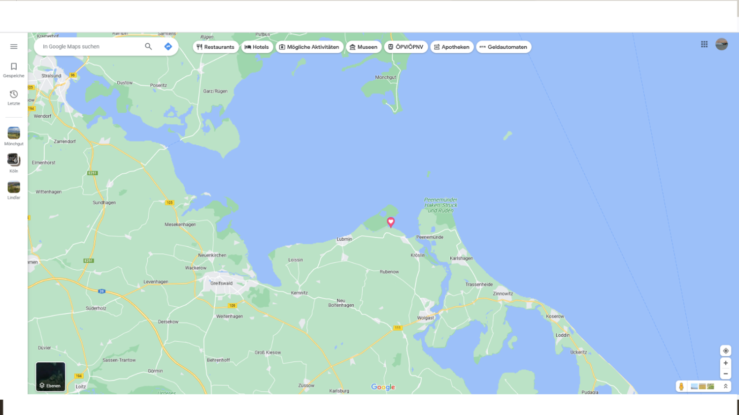The width and height of the screenshot is (739, 415).
Task: Show Geldautomaten on the map
Action: (x=503, y=47)
